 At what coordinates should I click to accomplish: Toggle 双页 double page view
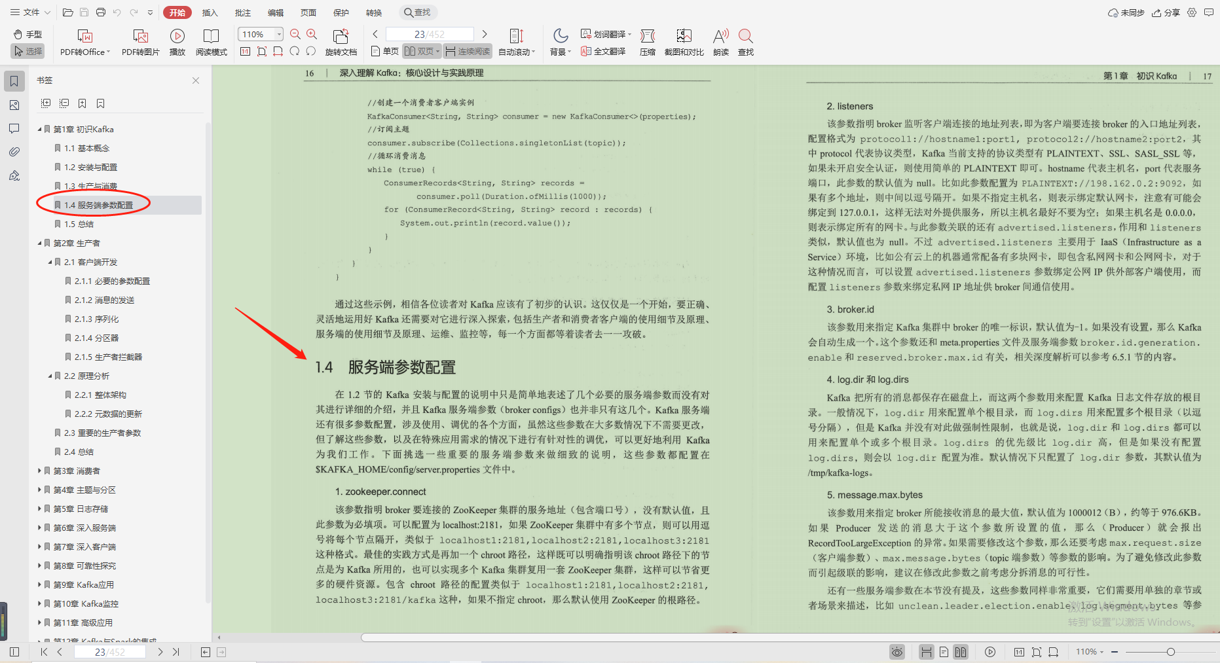point(421,51)
